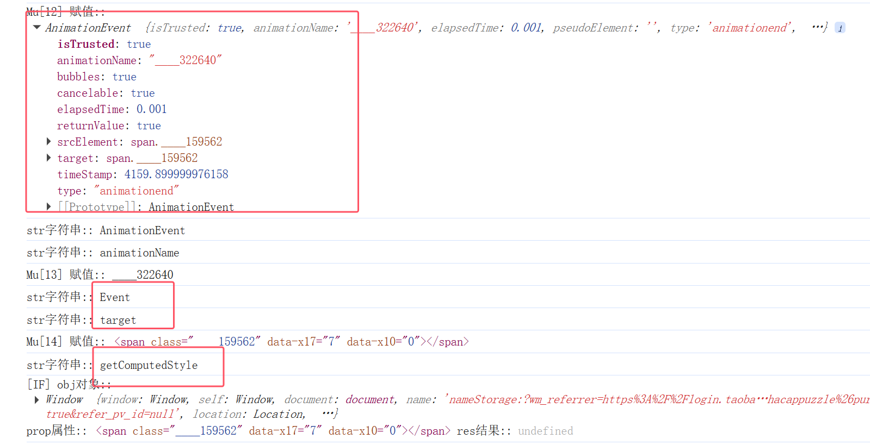Expand the [[Prototype]] AnimationEvent entry
This screenshot has width=870, height=445.
tap(48, 206)
